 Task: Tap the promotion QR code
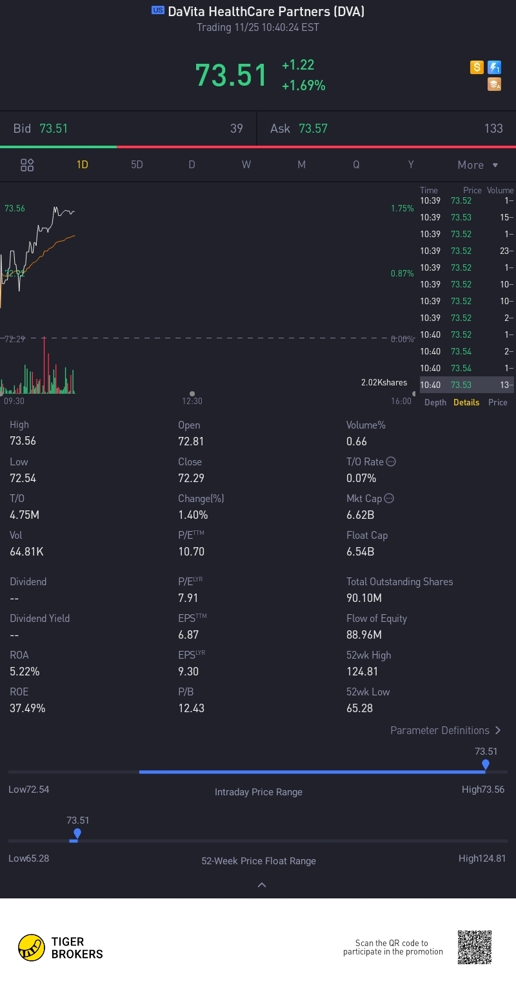475,947
